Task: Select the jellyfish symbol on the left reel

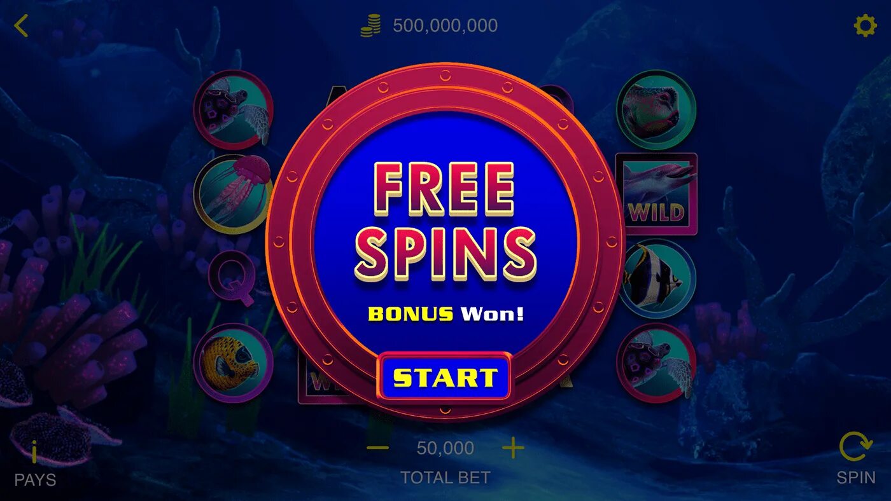Action: tap(233, 194)
